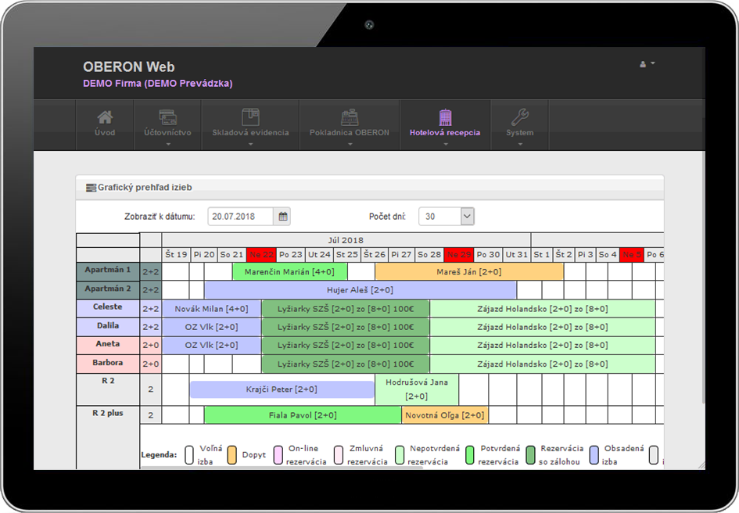Viewport: 739px width, 513px height.
Task: Click DEMO Firma (DEMO Prevádzka) link
Action: [x=157, y=84]
